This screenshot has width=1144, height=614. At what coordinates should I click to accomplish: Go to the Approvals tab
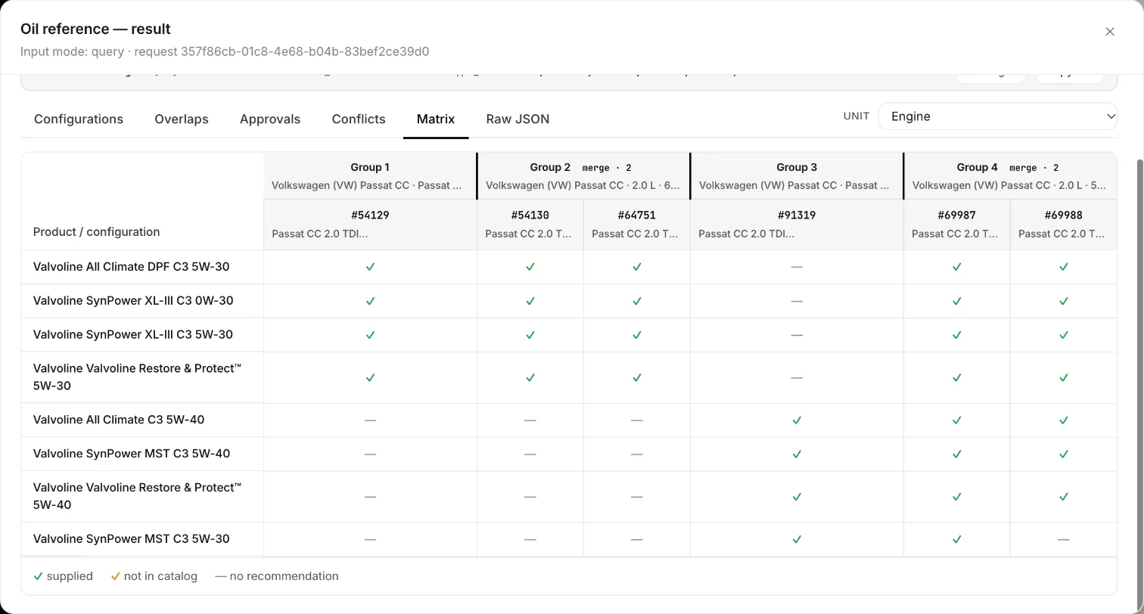[270, 119]
